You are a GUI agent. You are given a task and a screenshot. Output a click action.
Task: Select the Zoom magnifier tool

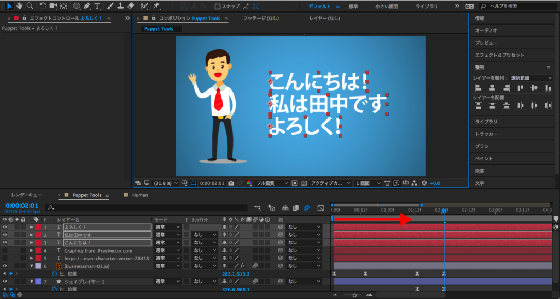tap(30, 6)
